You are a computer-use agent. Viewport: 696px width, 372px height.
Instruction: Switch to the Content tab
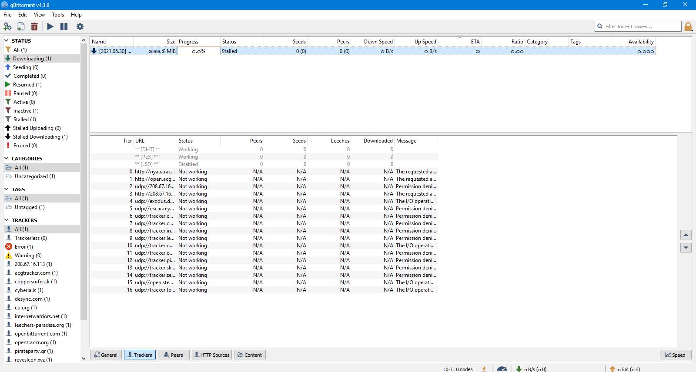point(250,355)
